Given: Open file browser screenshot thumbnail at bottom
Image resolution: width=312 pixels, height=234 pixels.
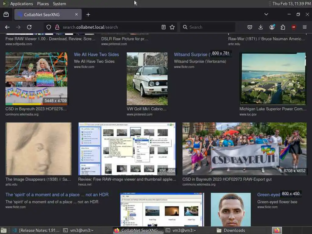Looking at the screenshot, I should point(162,210).
